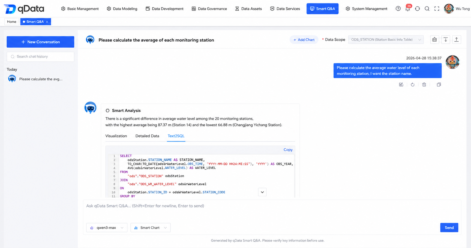This screenshot has width=471, height=248.
Task: Close the Smart Q&A tab
Action: [47, 22]
